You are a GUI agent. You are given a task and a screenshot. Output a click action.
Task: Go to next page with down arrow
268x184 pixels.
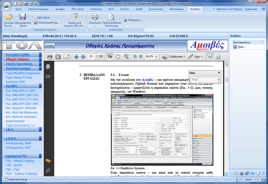point(83,57)
